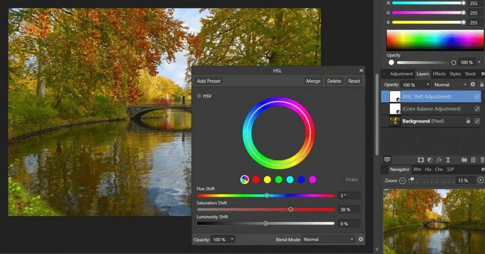Select the red color channel swatch
485x254 pixels.
[x=256, y=179]
